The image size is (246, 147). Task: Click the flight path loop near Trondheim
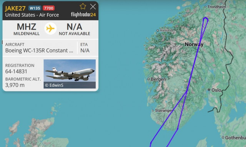click(x=205, y=20)
